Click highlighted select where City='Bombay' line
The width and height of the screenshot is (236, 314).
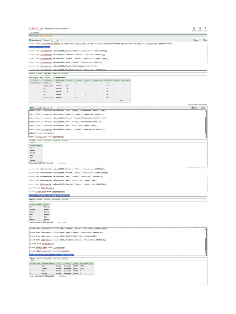pos(52,255)
